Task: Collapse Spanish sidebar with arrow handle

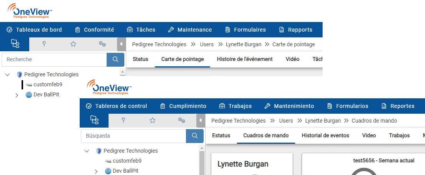Action: point(200,120)
